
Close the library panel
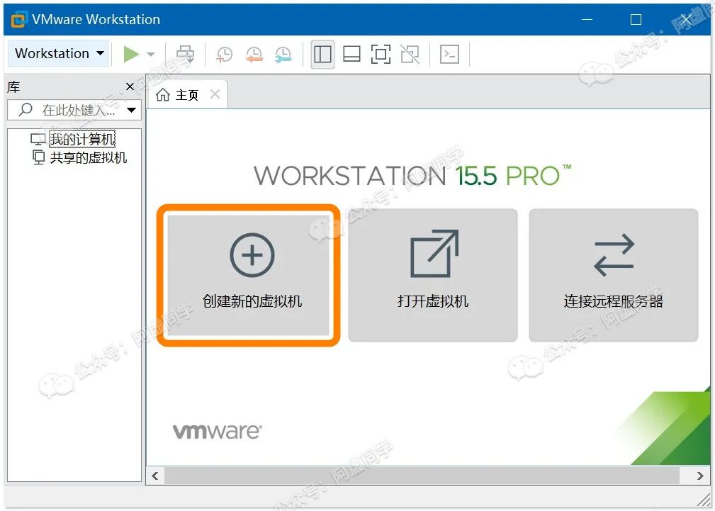[x=130, y=86]
